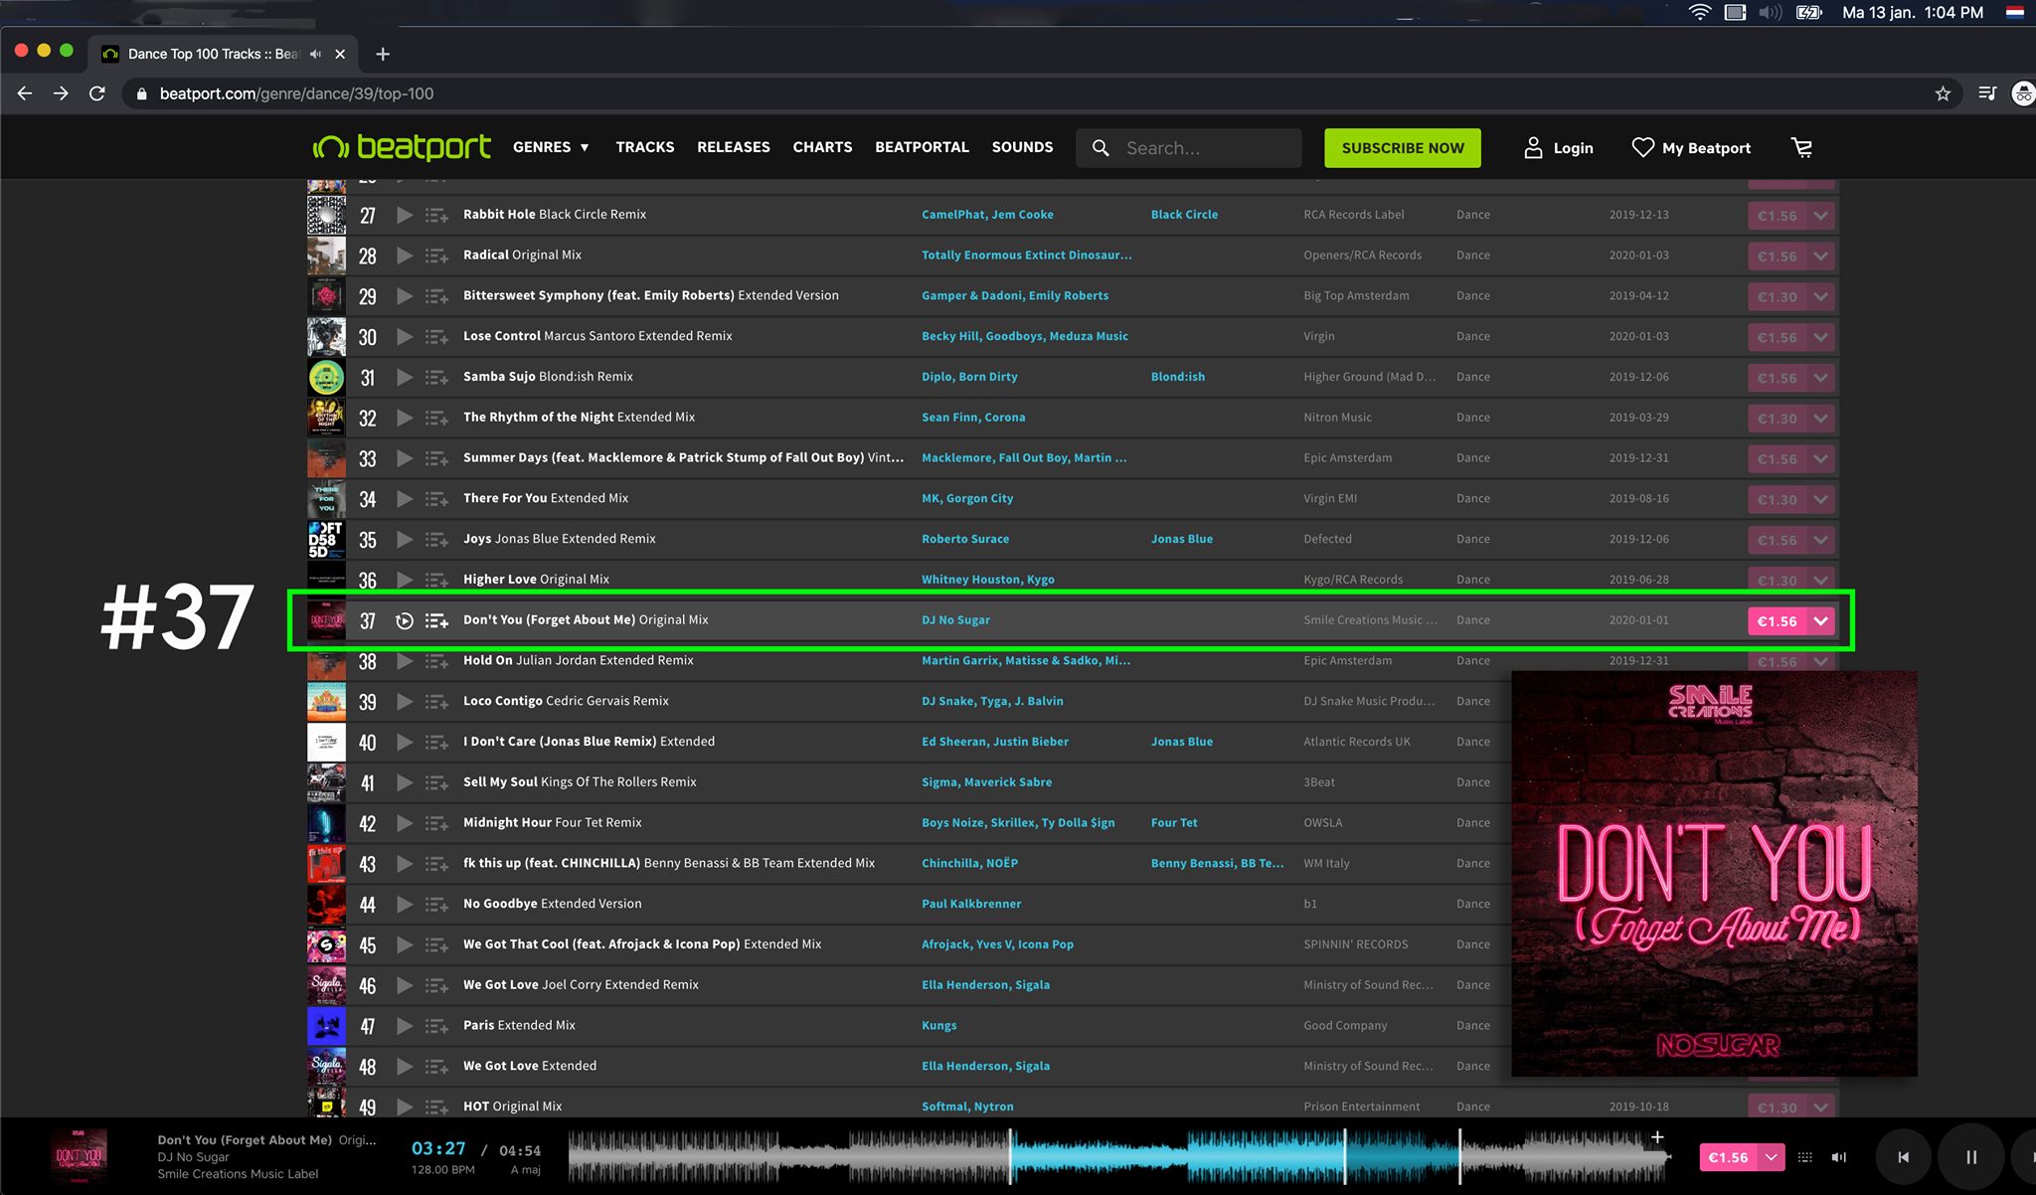Play track 27 Rabbit Hole

click(x=405, y=215)
